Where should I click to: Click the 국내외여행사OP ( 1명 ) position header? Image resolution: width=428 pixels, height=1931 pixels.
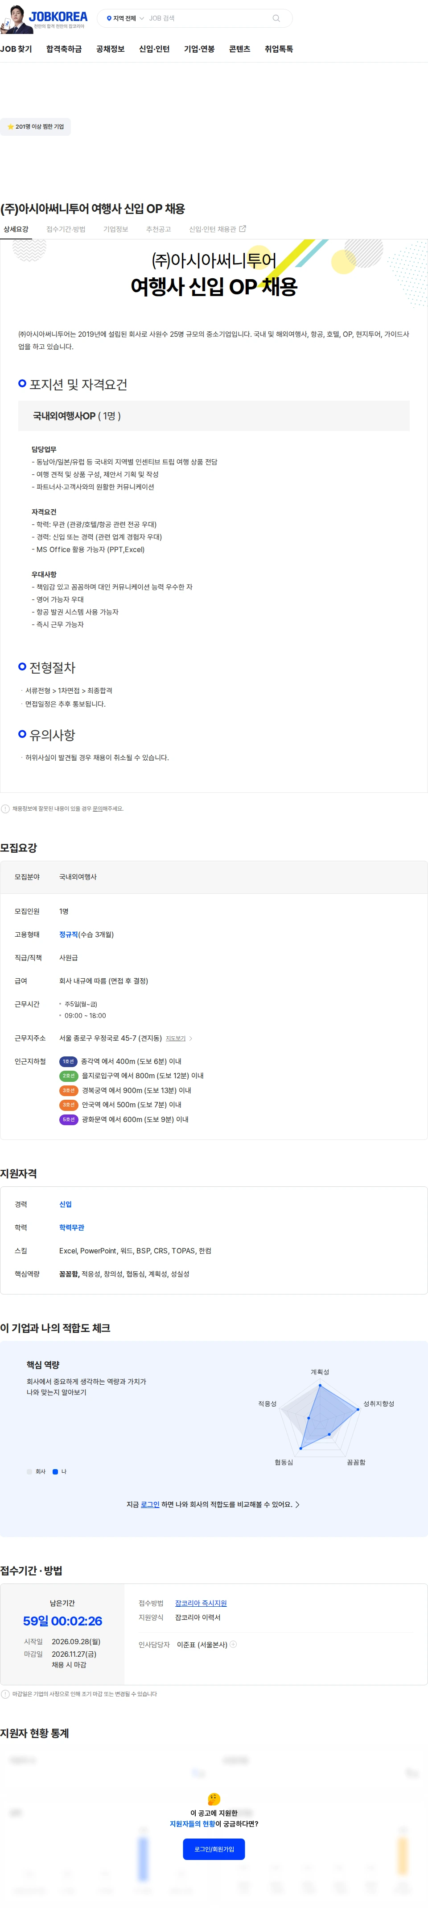[214, 416]
